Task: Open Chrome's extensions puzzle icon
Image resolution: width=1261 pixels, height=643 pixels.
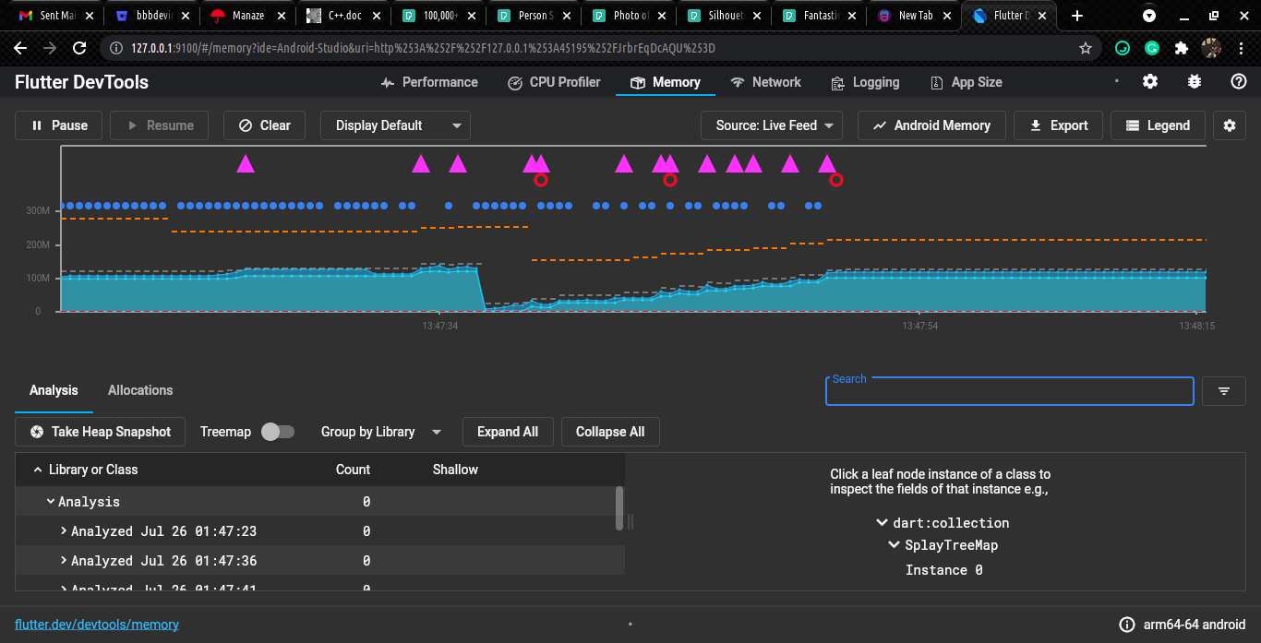Action: point(1183,47)
